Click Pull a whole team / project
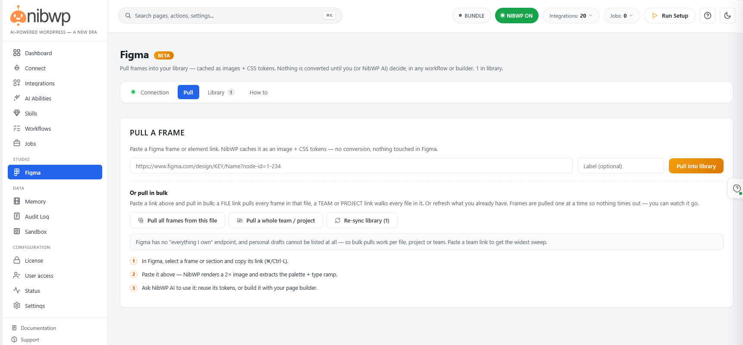Viewport: 743px width, 345px height. coord(276,220)
